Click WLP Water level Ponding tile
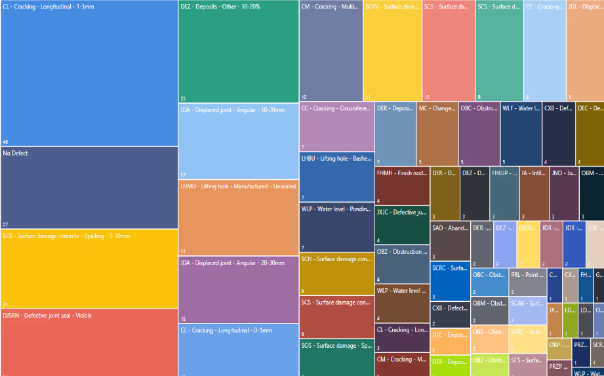 [x=336, y=227]
